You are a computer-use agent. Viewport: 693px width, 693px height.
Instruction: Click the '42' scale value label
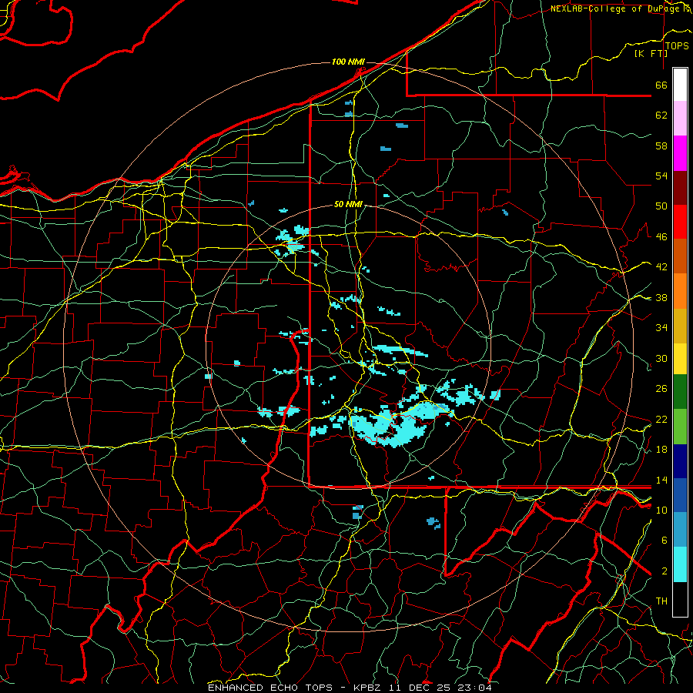[661, 267]
